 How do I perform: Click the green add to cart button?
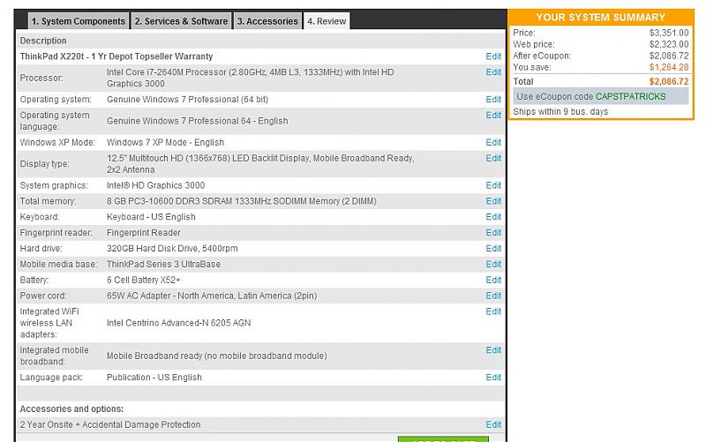coord(442,438)
